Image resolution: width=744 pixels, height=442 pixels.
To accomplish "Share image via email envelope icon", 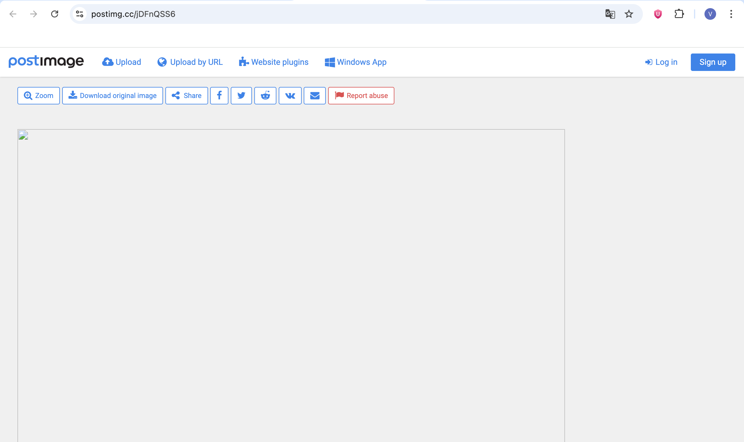I will (314, 96).
